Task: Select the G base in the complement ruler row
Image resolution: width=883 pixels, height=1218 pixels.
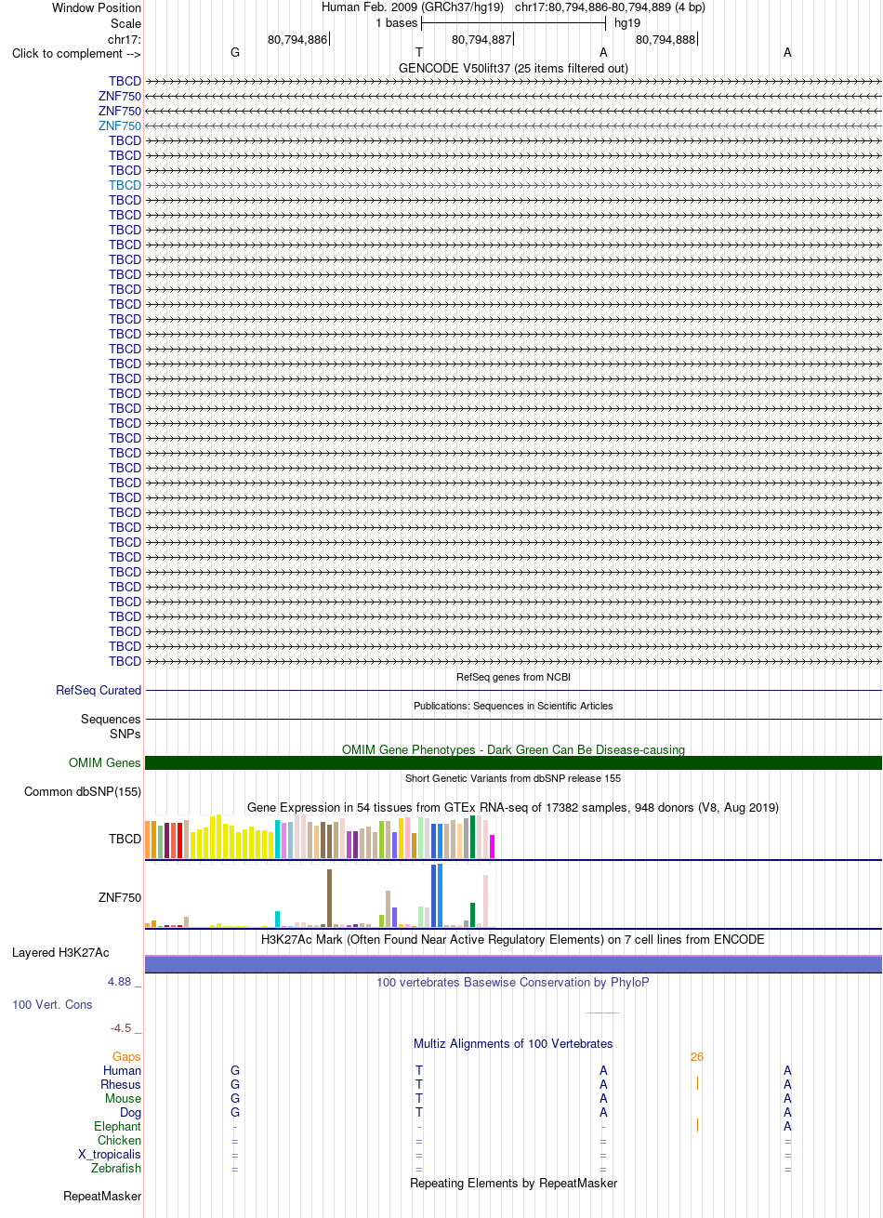Action: pyautogui.click(x=235, y=53)
